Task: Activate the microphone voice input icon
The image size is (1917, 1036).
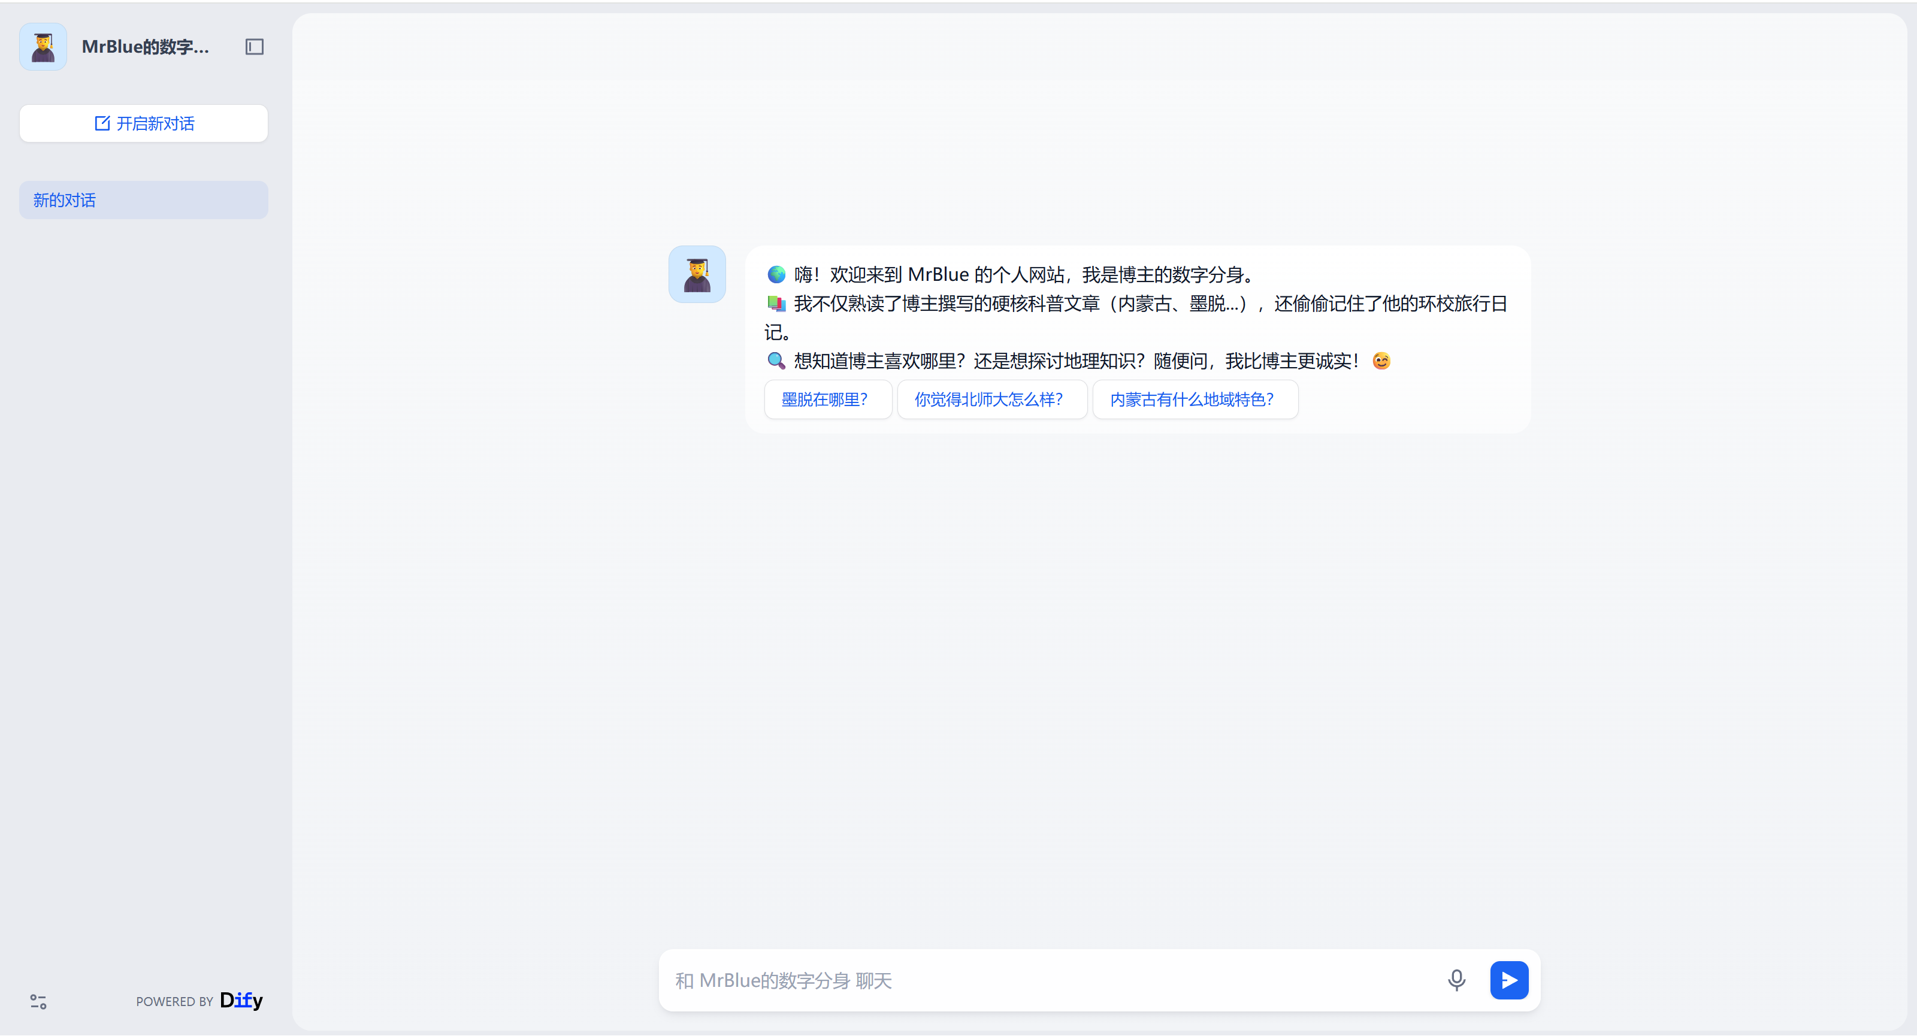Action: [x=1456, y=980]
